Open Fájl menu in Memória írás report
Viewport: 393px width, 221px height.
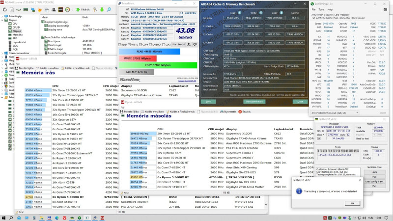18,64
